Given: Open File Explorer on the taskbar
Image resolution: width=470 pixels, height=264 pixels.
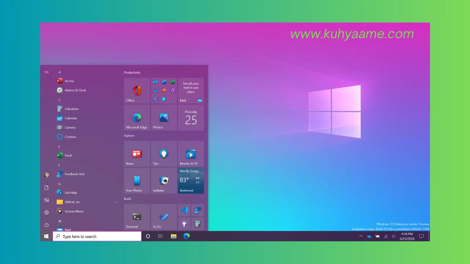Looking at the screenshot, I should (174, 236).
